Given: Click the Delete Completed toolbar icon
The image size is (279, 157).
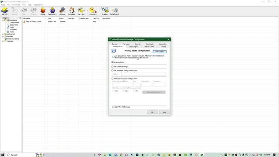Looking at the screenshot, I should coord(52,11).
